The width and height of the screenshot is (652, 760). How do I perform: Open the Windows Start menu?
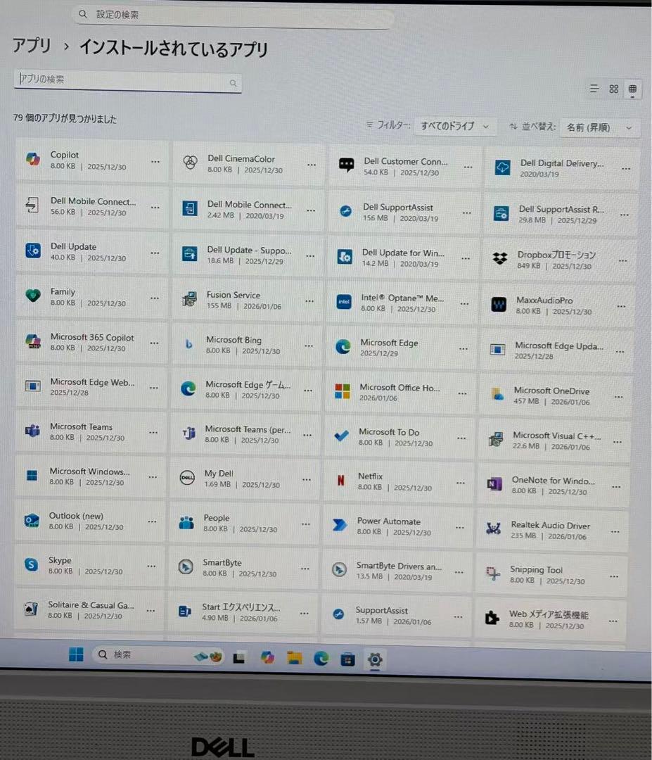click(x=75, y=656)
